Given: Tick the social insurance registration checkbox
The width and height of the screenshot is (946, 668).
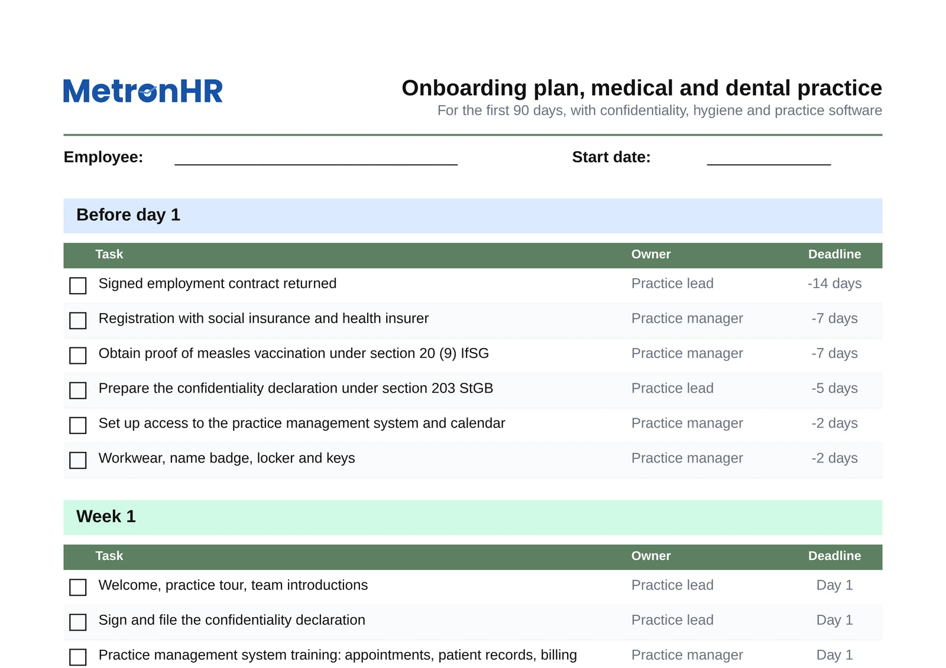Looking at the screenshot, I should coord(78,321).
